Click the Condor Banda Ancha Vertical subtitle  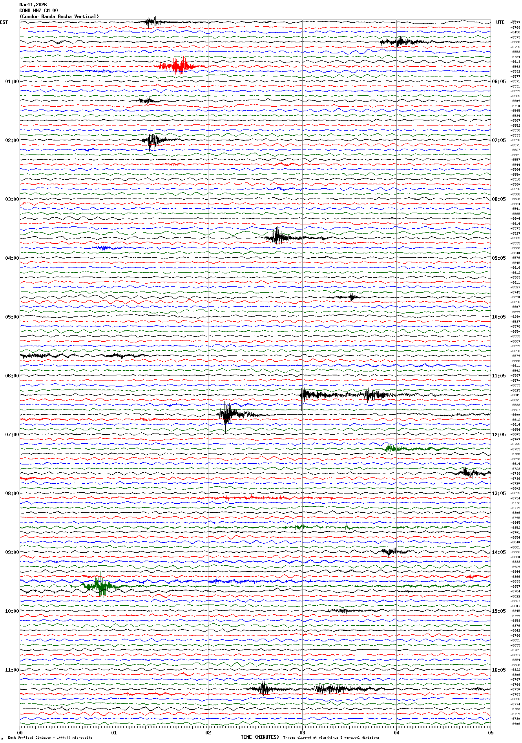[x=59, y=16]
